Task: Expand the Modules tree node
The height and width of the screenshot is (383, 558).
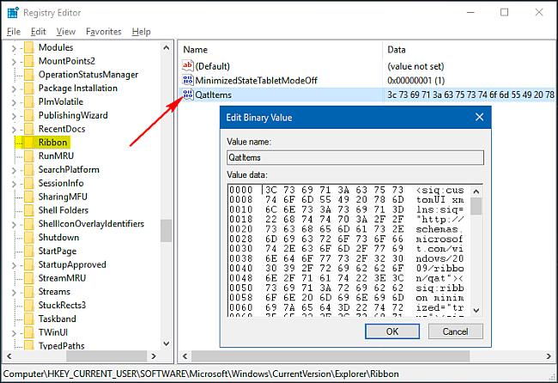Action: click(x=13, y=47)
